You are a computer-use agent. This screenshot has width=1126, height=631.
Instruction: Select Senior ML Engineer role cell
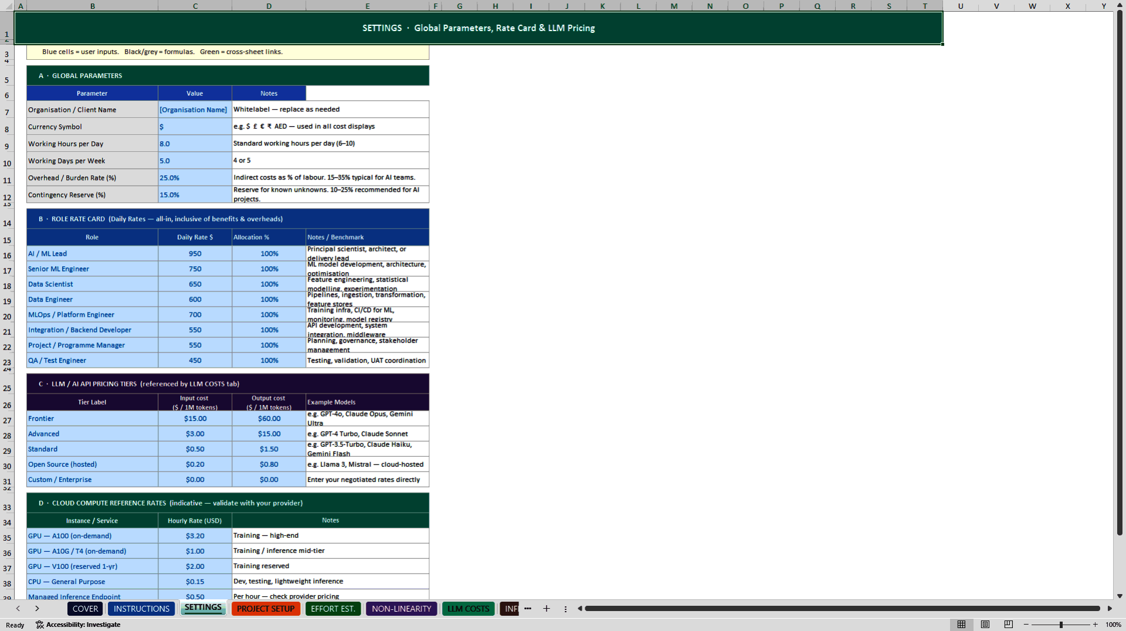[x=92, y=269]
